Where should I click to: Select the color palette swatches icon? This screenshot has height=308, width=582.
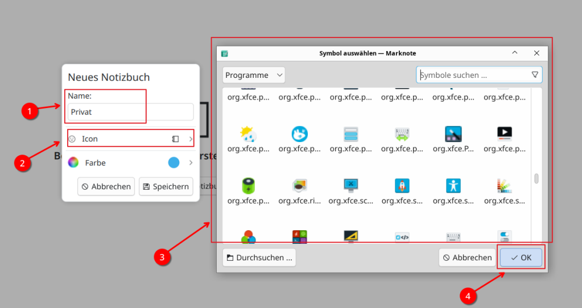pyautogui.click(x=505, y=186)
